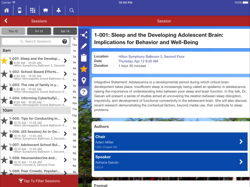Open session 1-004 Informing Cyberbullying chevron
The height and width of the screenshot is (187, 250).
tap(65, 100)
